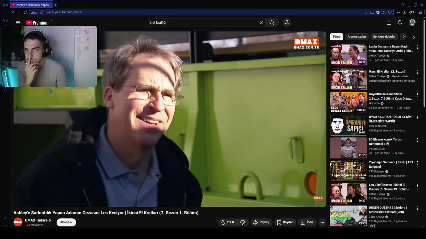This screenshot has width=426, height=239.
Task: Open a new browser tab
Action: [55, 5]
